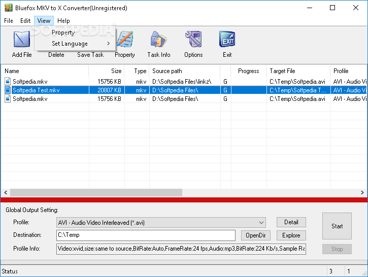Open the Help menu
The height and width of the screenshot is (277, 368).
click(x=63, y=21)
